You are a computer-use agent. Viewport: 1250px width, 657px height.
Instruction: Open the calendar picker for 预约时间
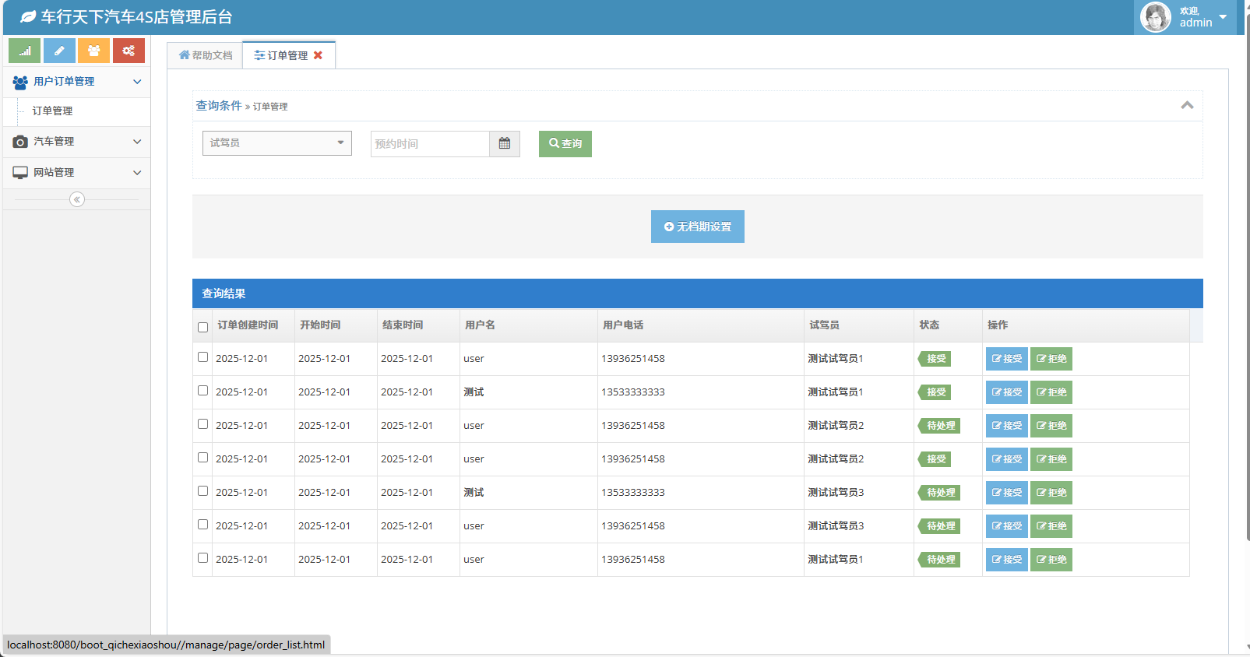click(x=505, y=144)
